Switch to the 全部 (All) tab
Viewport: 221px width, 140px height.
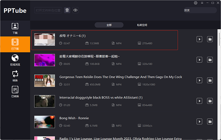[109, 25]
